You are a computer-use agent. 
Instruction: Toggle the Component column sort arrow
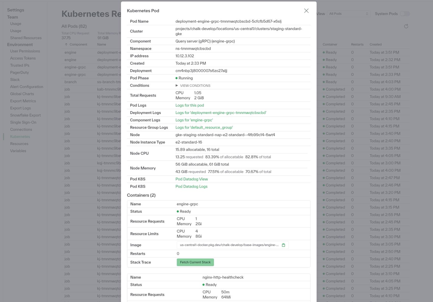tap(65, 44)
